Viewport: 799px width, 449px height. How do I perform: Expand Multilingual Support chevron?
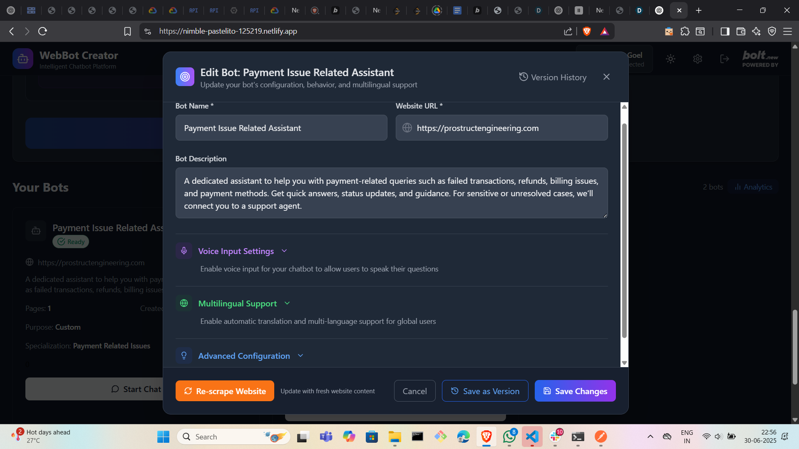[287, 303]
